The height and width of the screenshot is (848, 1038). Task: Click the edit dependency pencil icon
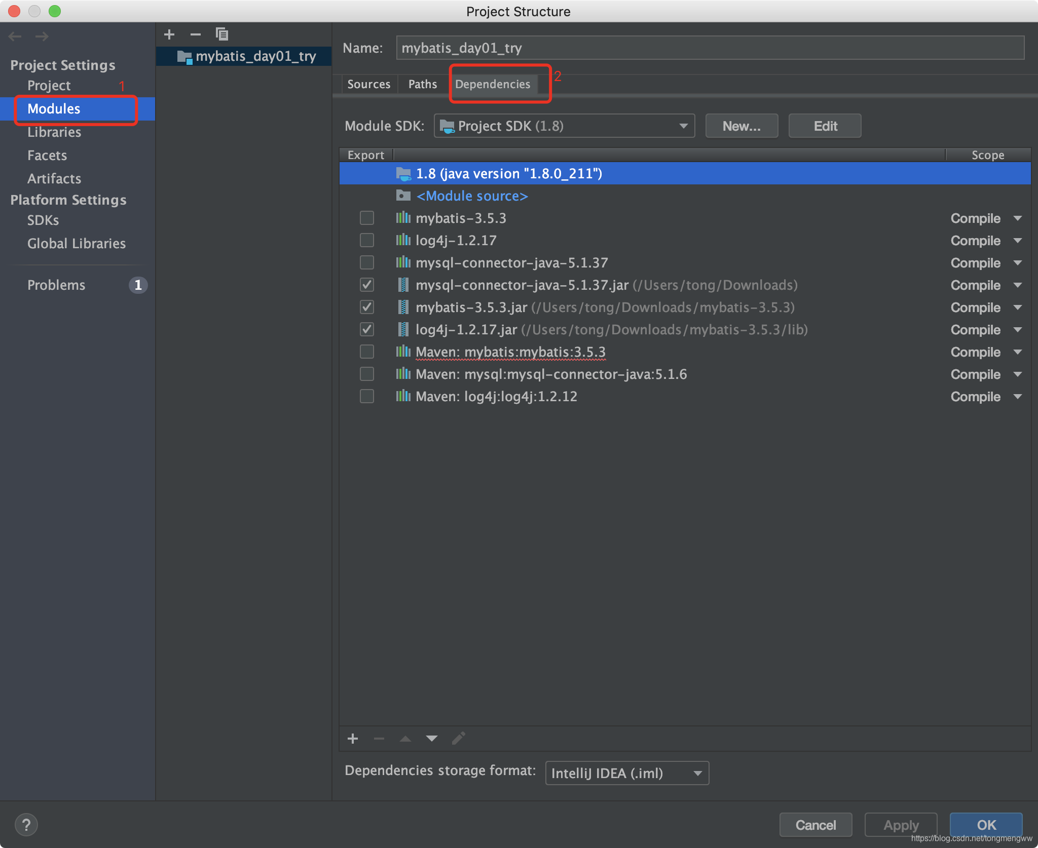coord(458,739)
